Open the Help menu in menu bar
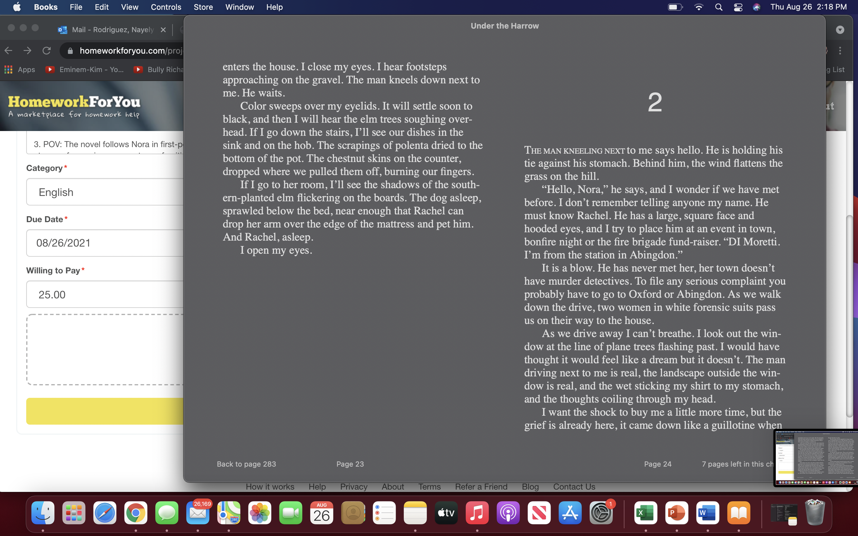This screenshot has width=858, height=536. (274, 7)
